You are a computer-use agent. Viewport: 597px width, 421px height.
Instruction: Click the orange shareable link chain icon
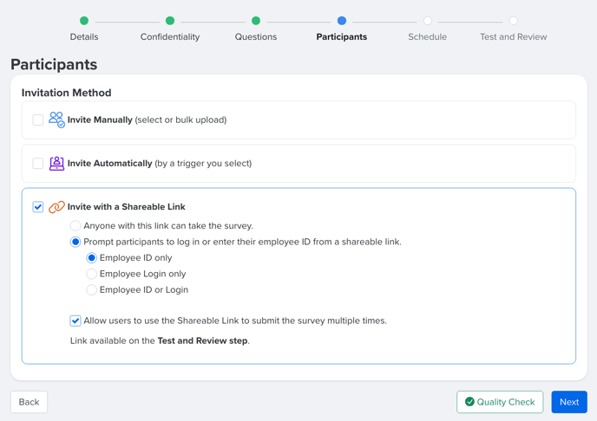click(56, 207)
